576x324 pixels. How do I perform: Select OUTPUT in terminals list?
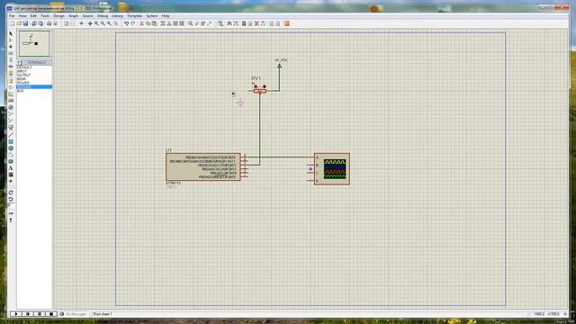(23, 76)
